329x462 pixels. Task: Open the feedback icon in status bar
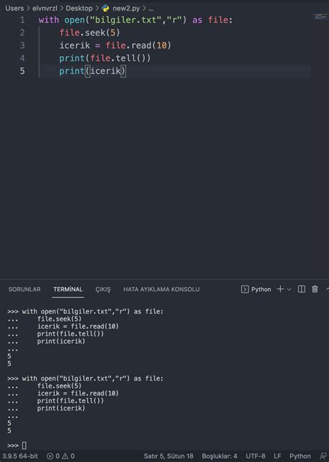323,456
